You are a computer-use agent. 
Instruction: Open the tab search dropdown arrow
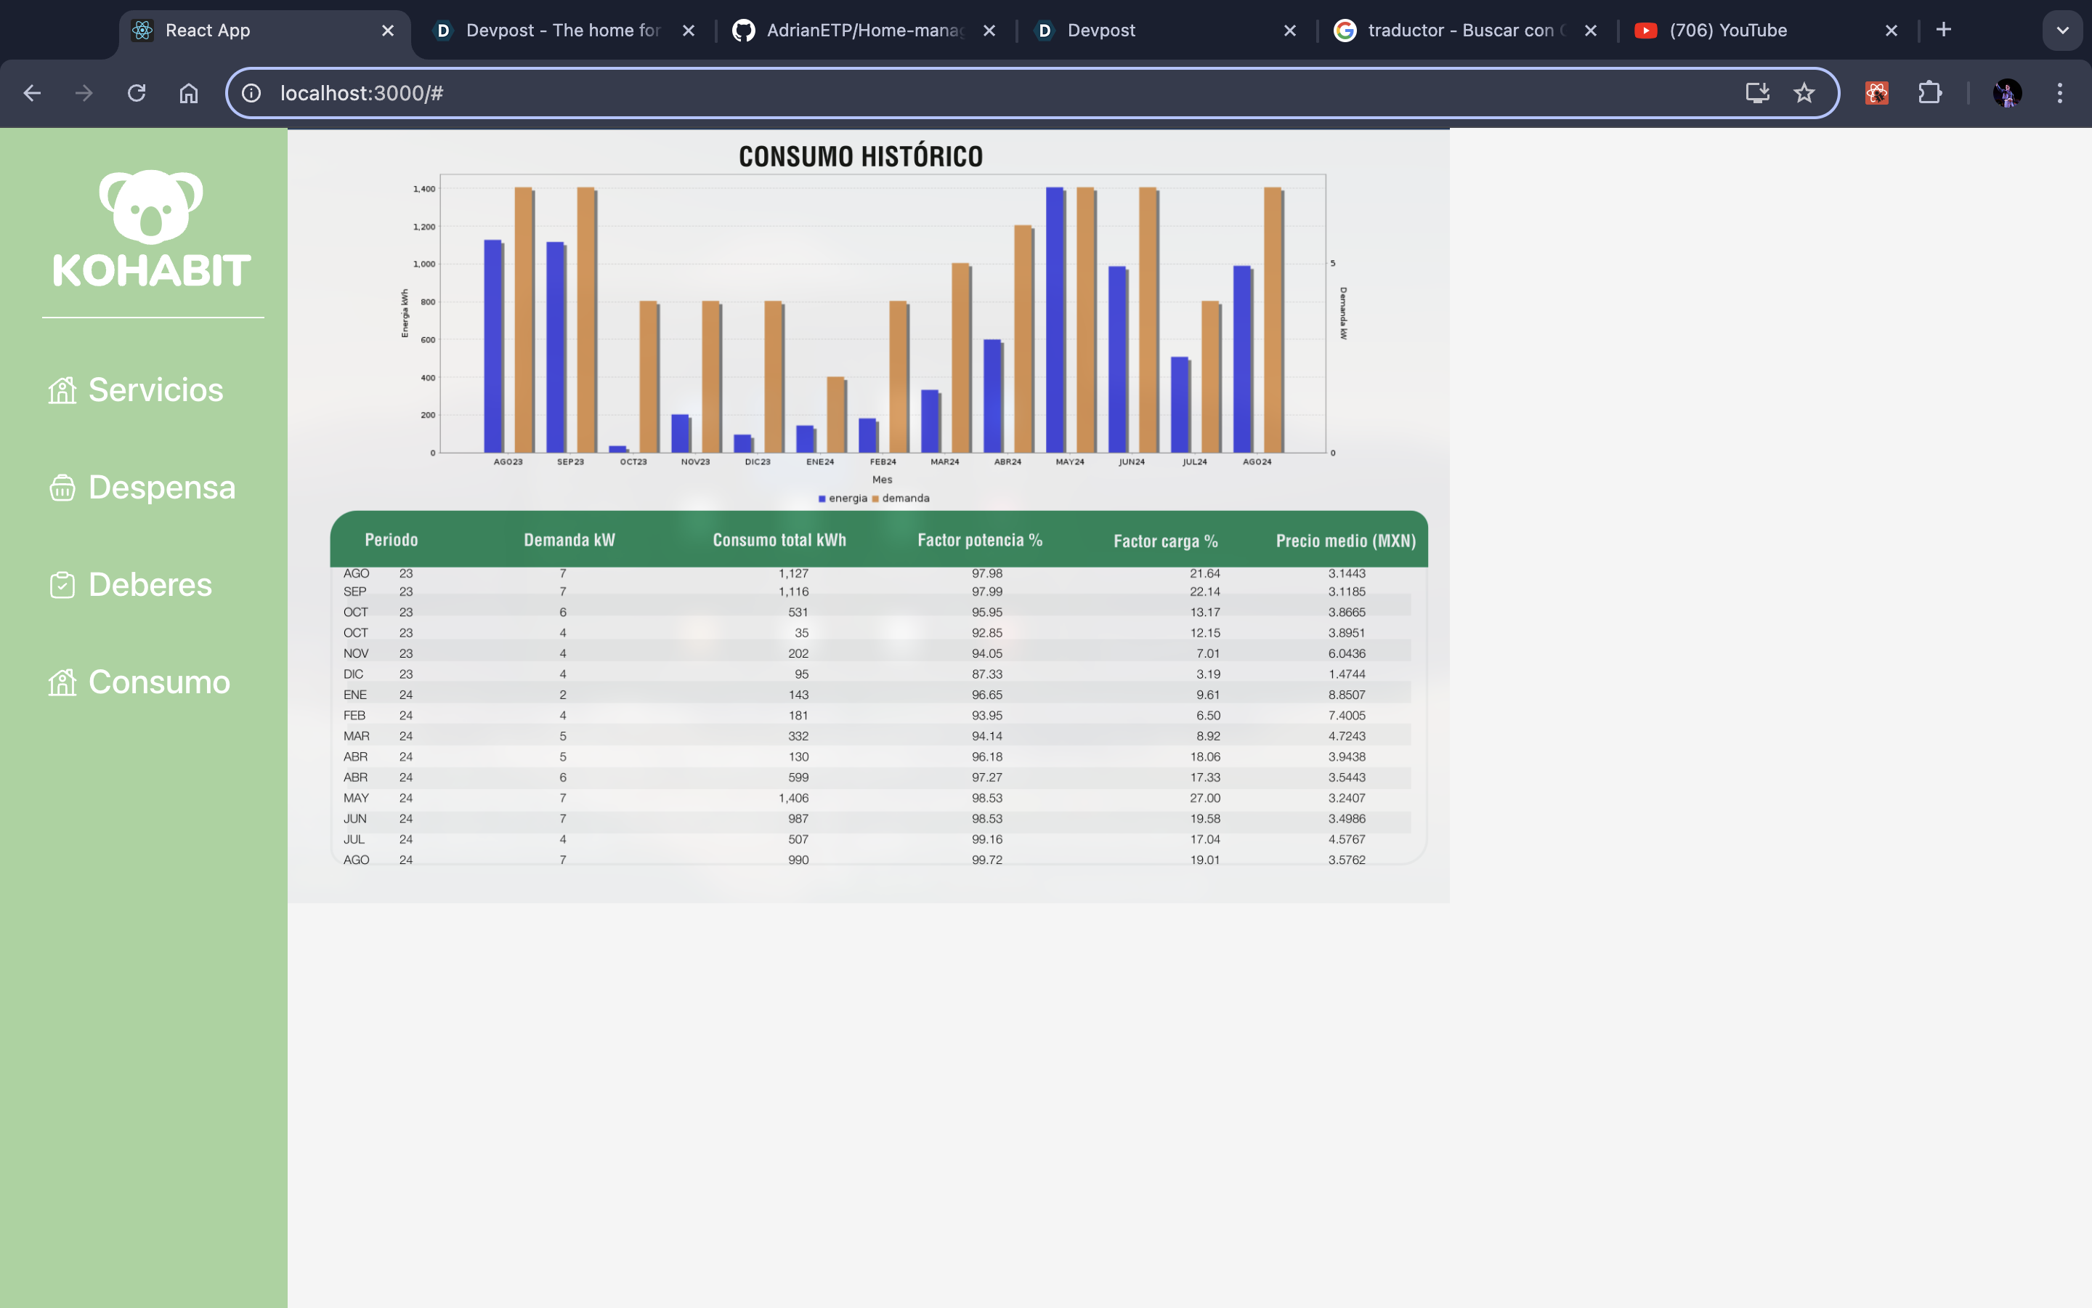(2061, 31)
